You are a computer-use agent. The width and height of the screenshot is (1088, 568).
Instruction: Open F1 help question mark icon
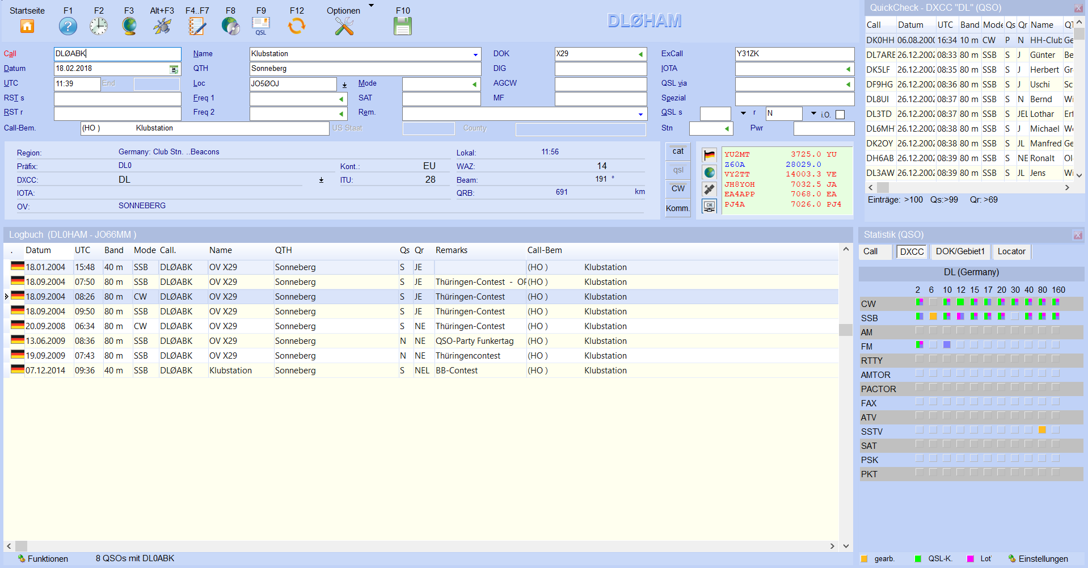(x=68, y=26)
